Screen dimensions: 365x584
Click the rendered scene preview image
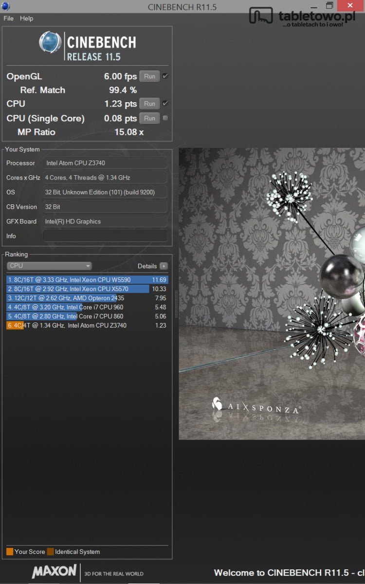272,293
